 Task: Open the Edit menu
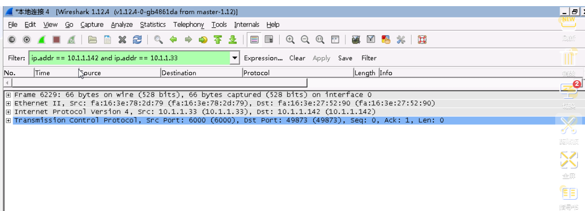coord(30,25)
